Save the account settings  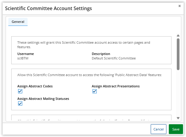pyautogui.click(x=176, y=129)
